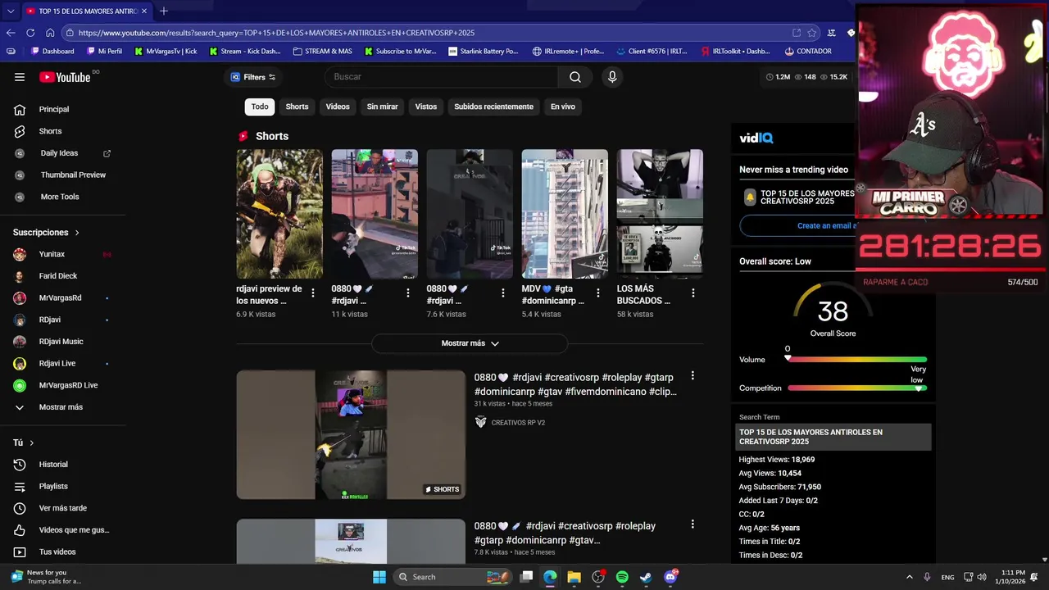Screen dimensions: 1049x590
Task: Open more options for MDV #gta short
Action: 598,293
